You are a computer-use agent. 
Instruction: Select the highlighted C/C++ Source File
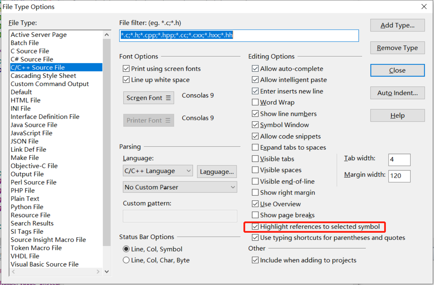(56, 68)
